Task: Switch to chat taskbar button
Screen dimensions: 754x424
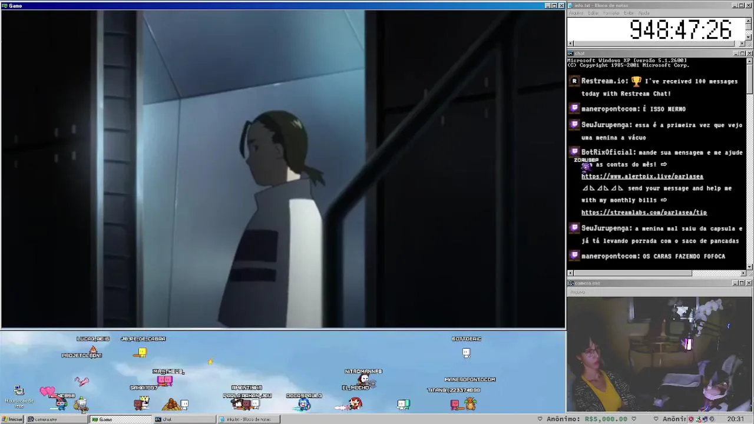Action: tap(184, 419)
